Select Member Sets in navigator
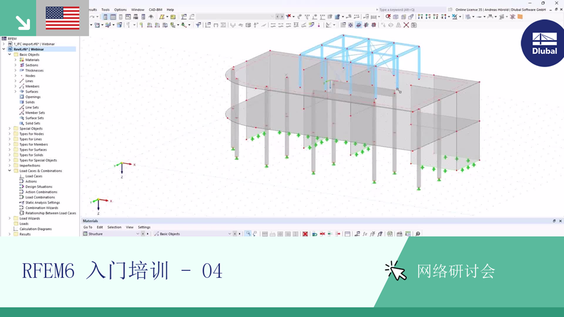The image size is (564, 317). (x=35, y=113)
